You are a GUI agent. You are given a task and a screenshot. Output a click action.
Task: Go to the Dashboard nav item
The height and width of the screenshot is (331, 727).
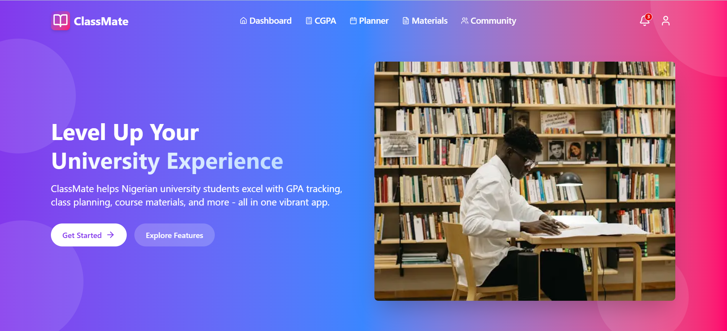click(266, 21)
